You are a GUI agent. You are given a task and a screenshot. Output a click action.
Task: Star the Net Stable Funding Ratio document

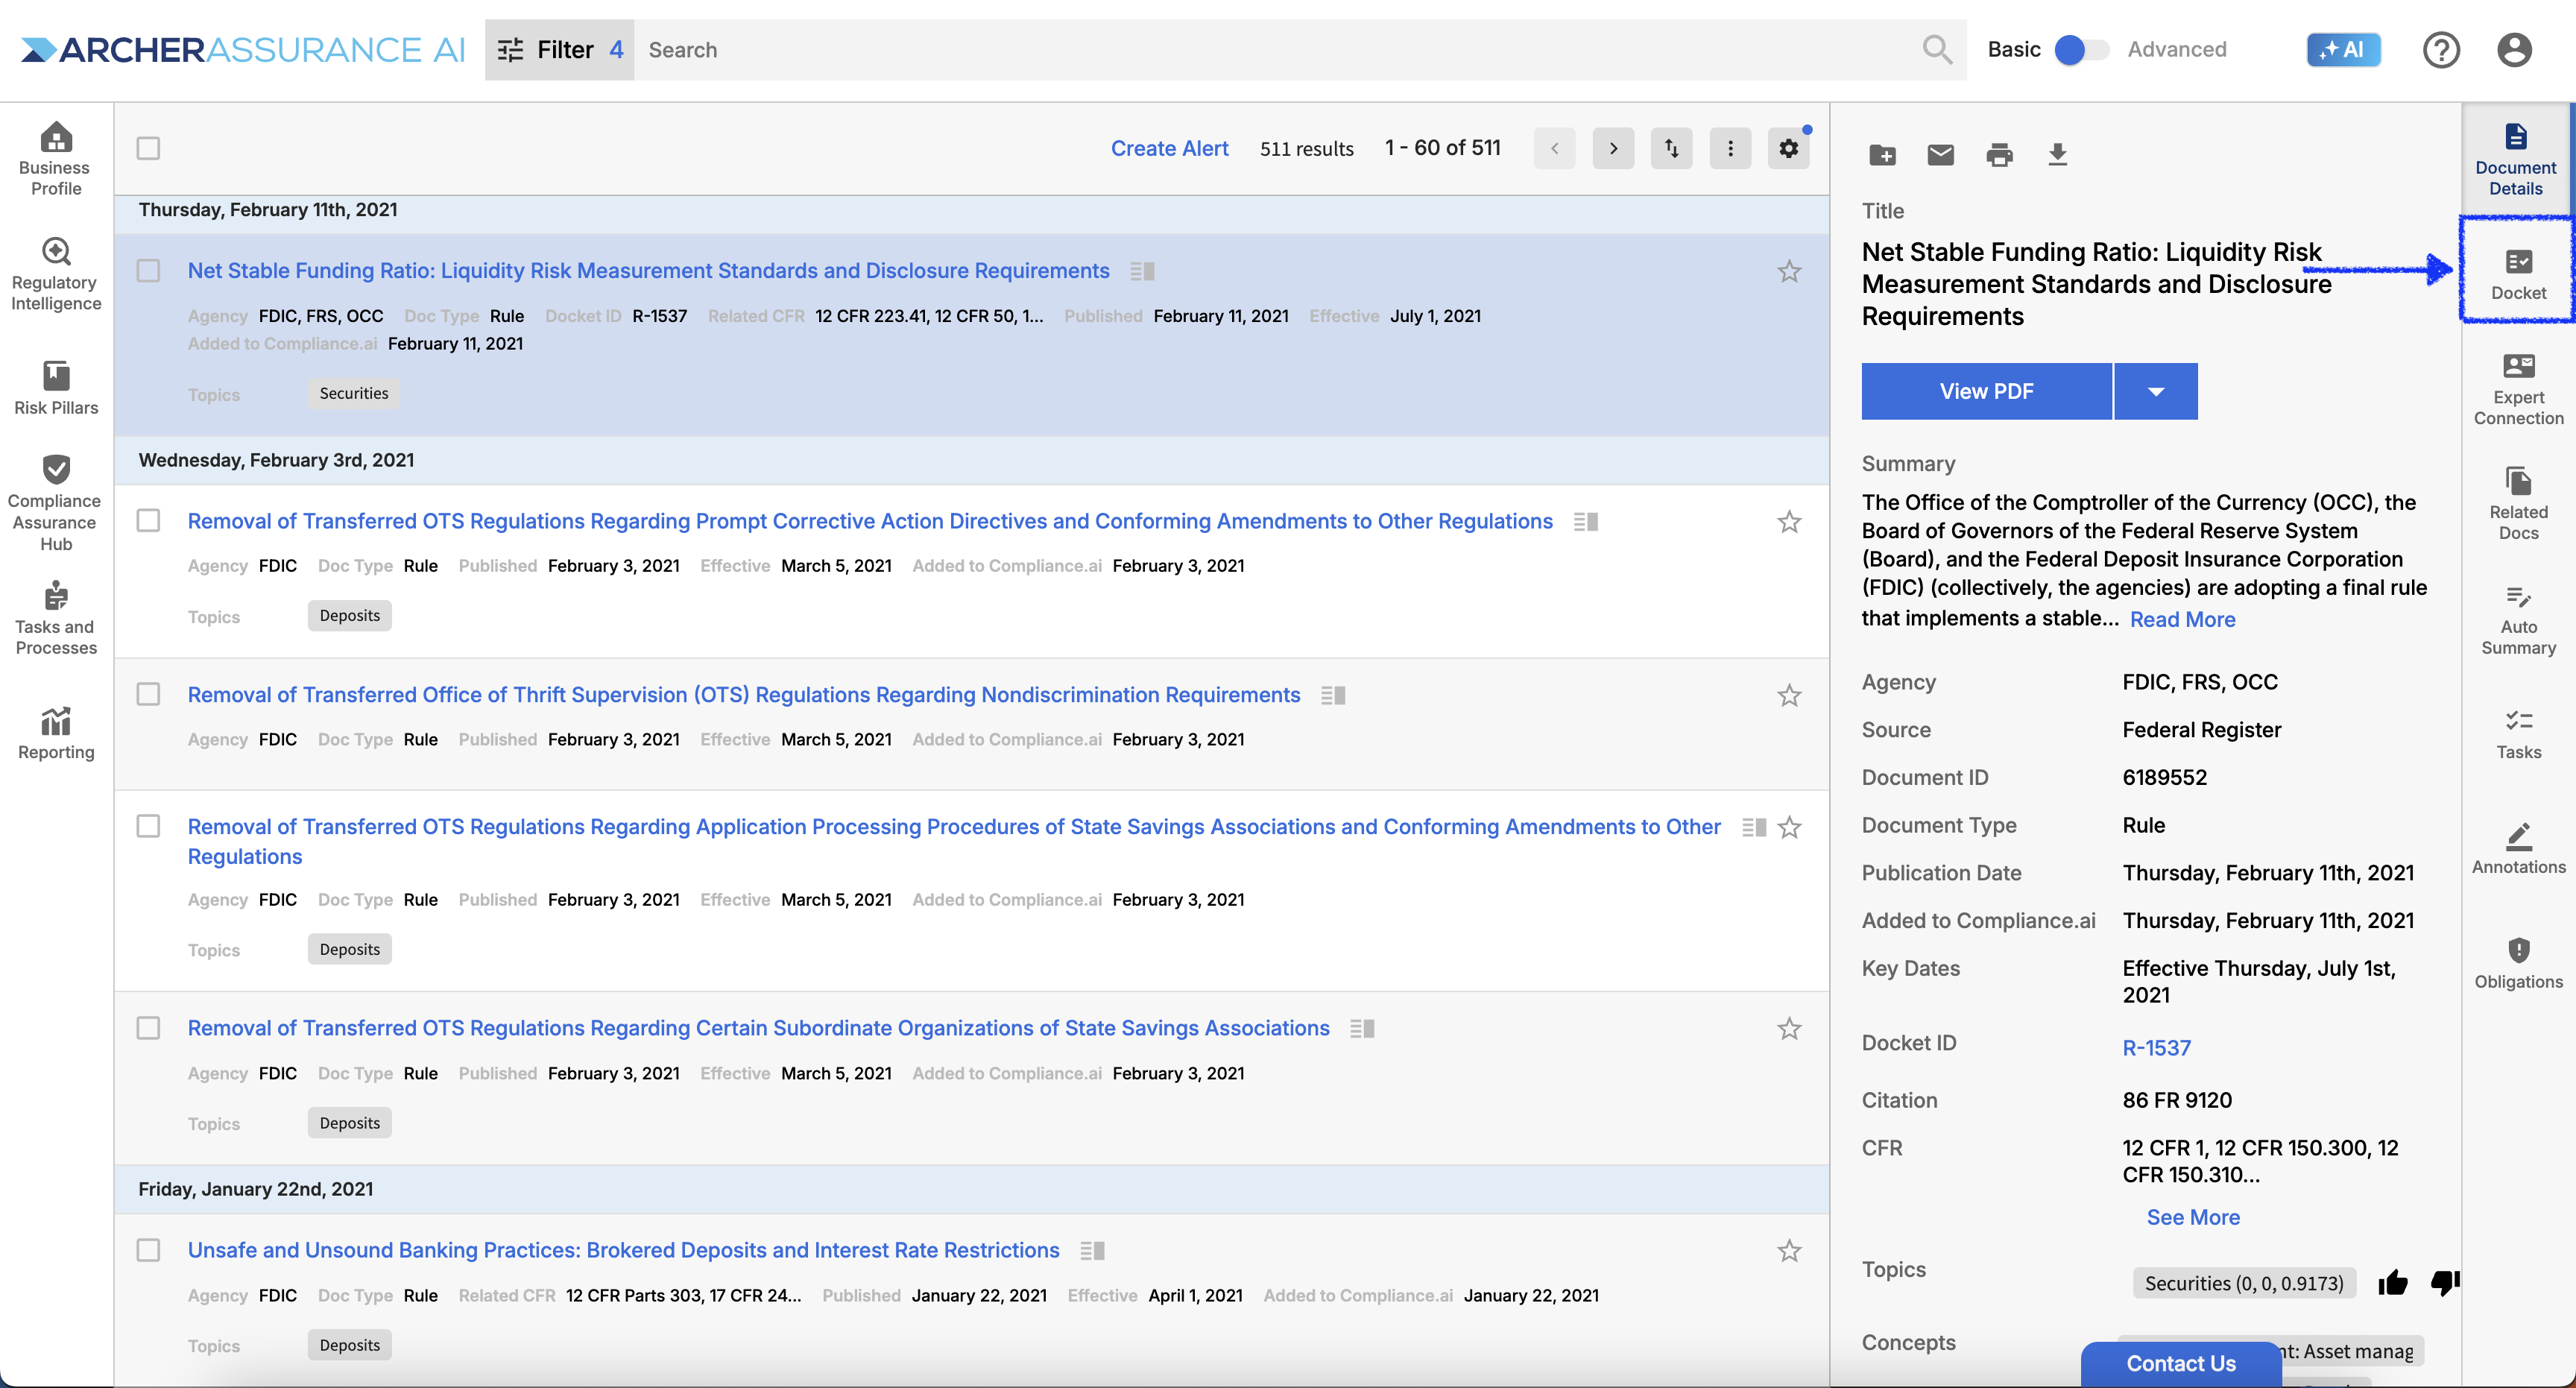(1789, 271)
